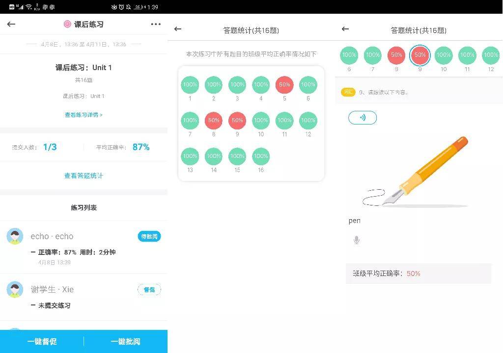Tap highlighted question 9 in top strip

(x=420, y=55)
